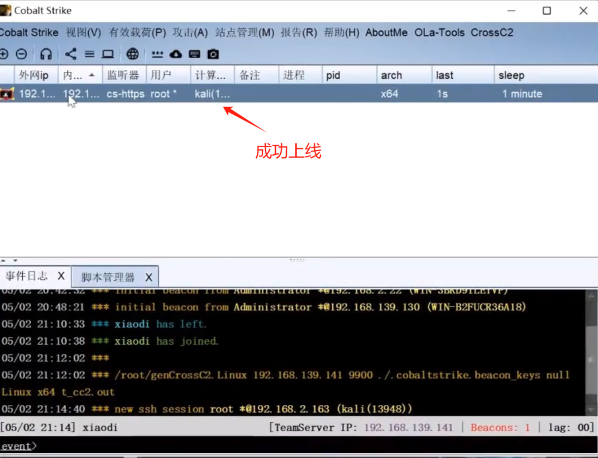
Task: Open the CrossC2 menu
Action: click(x=492, y=33)
